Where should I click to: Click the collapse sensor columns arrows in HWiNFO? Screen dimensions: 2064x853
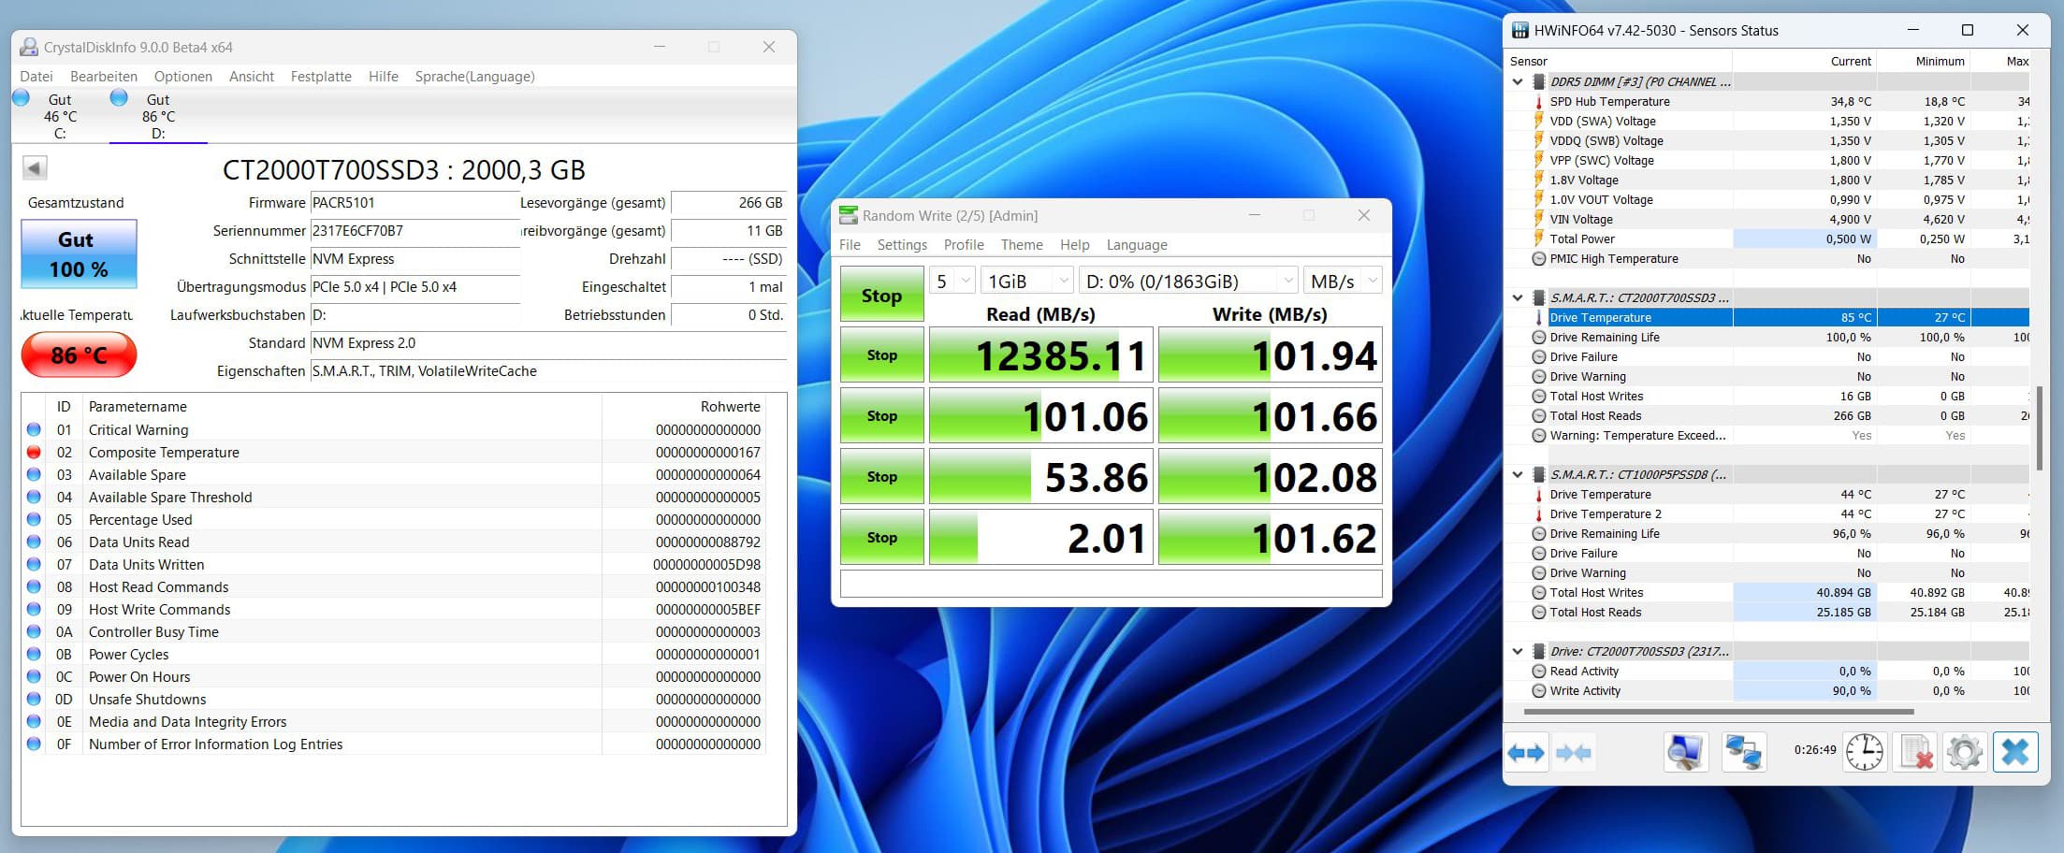(1573, 753)
